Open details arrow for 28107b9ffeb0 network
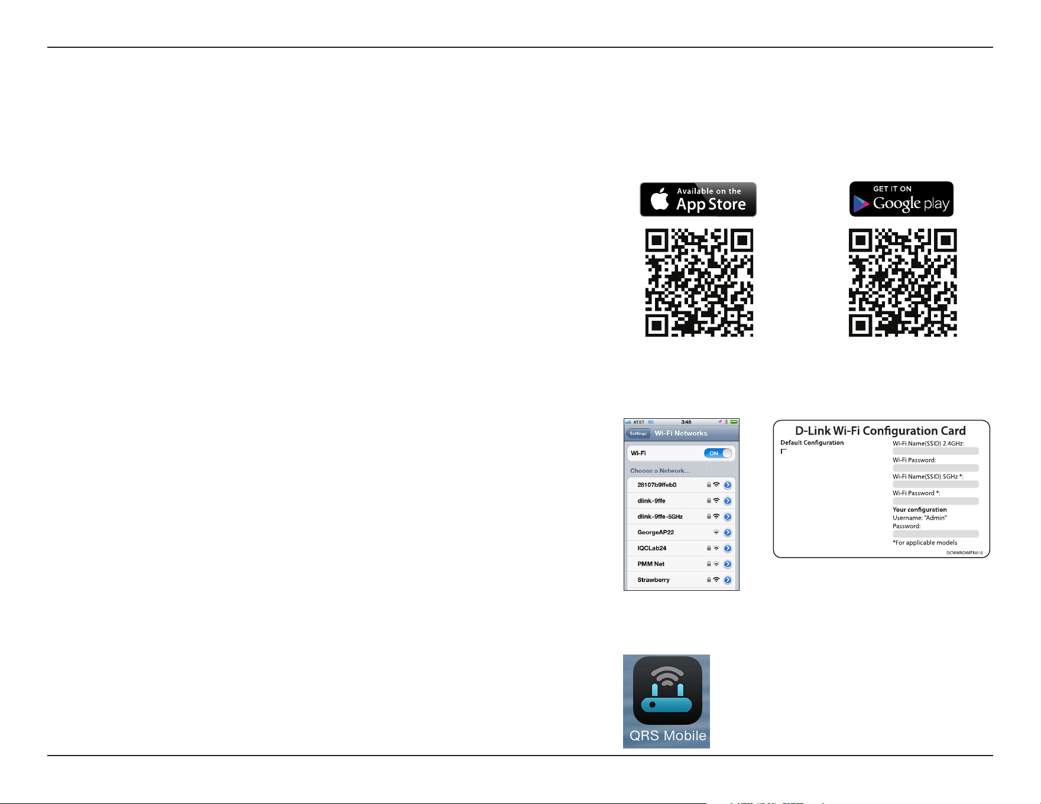Viewport: 1041px width, 804px height. tap(728, 485)
